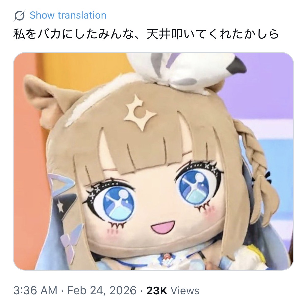Open the plush doll photo attachment

point(153,161)
